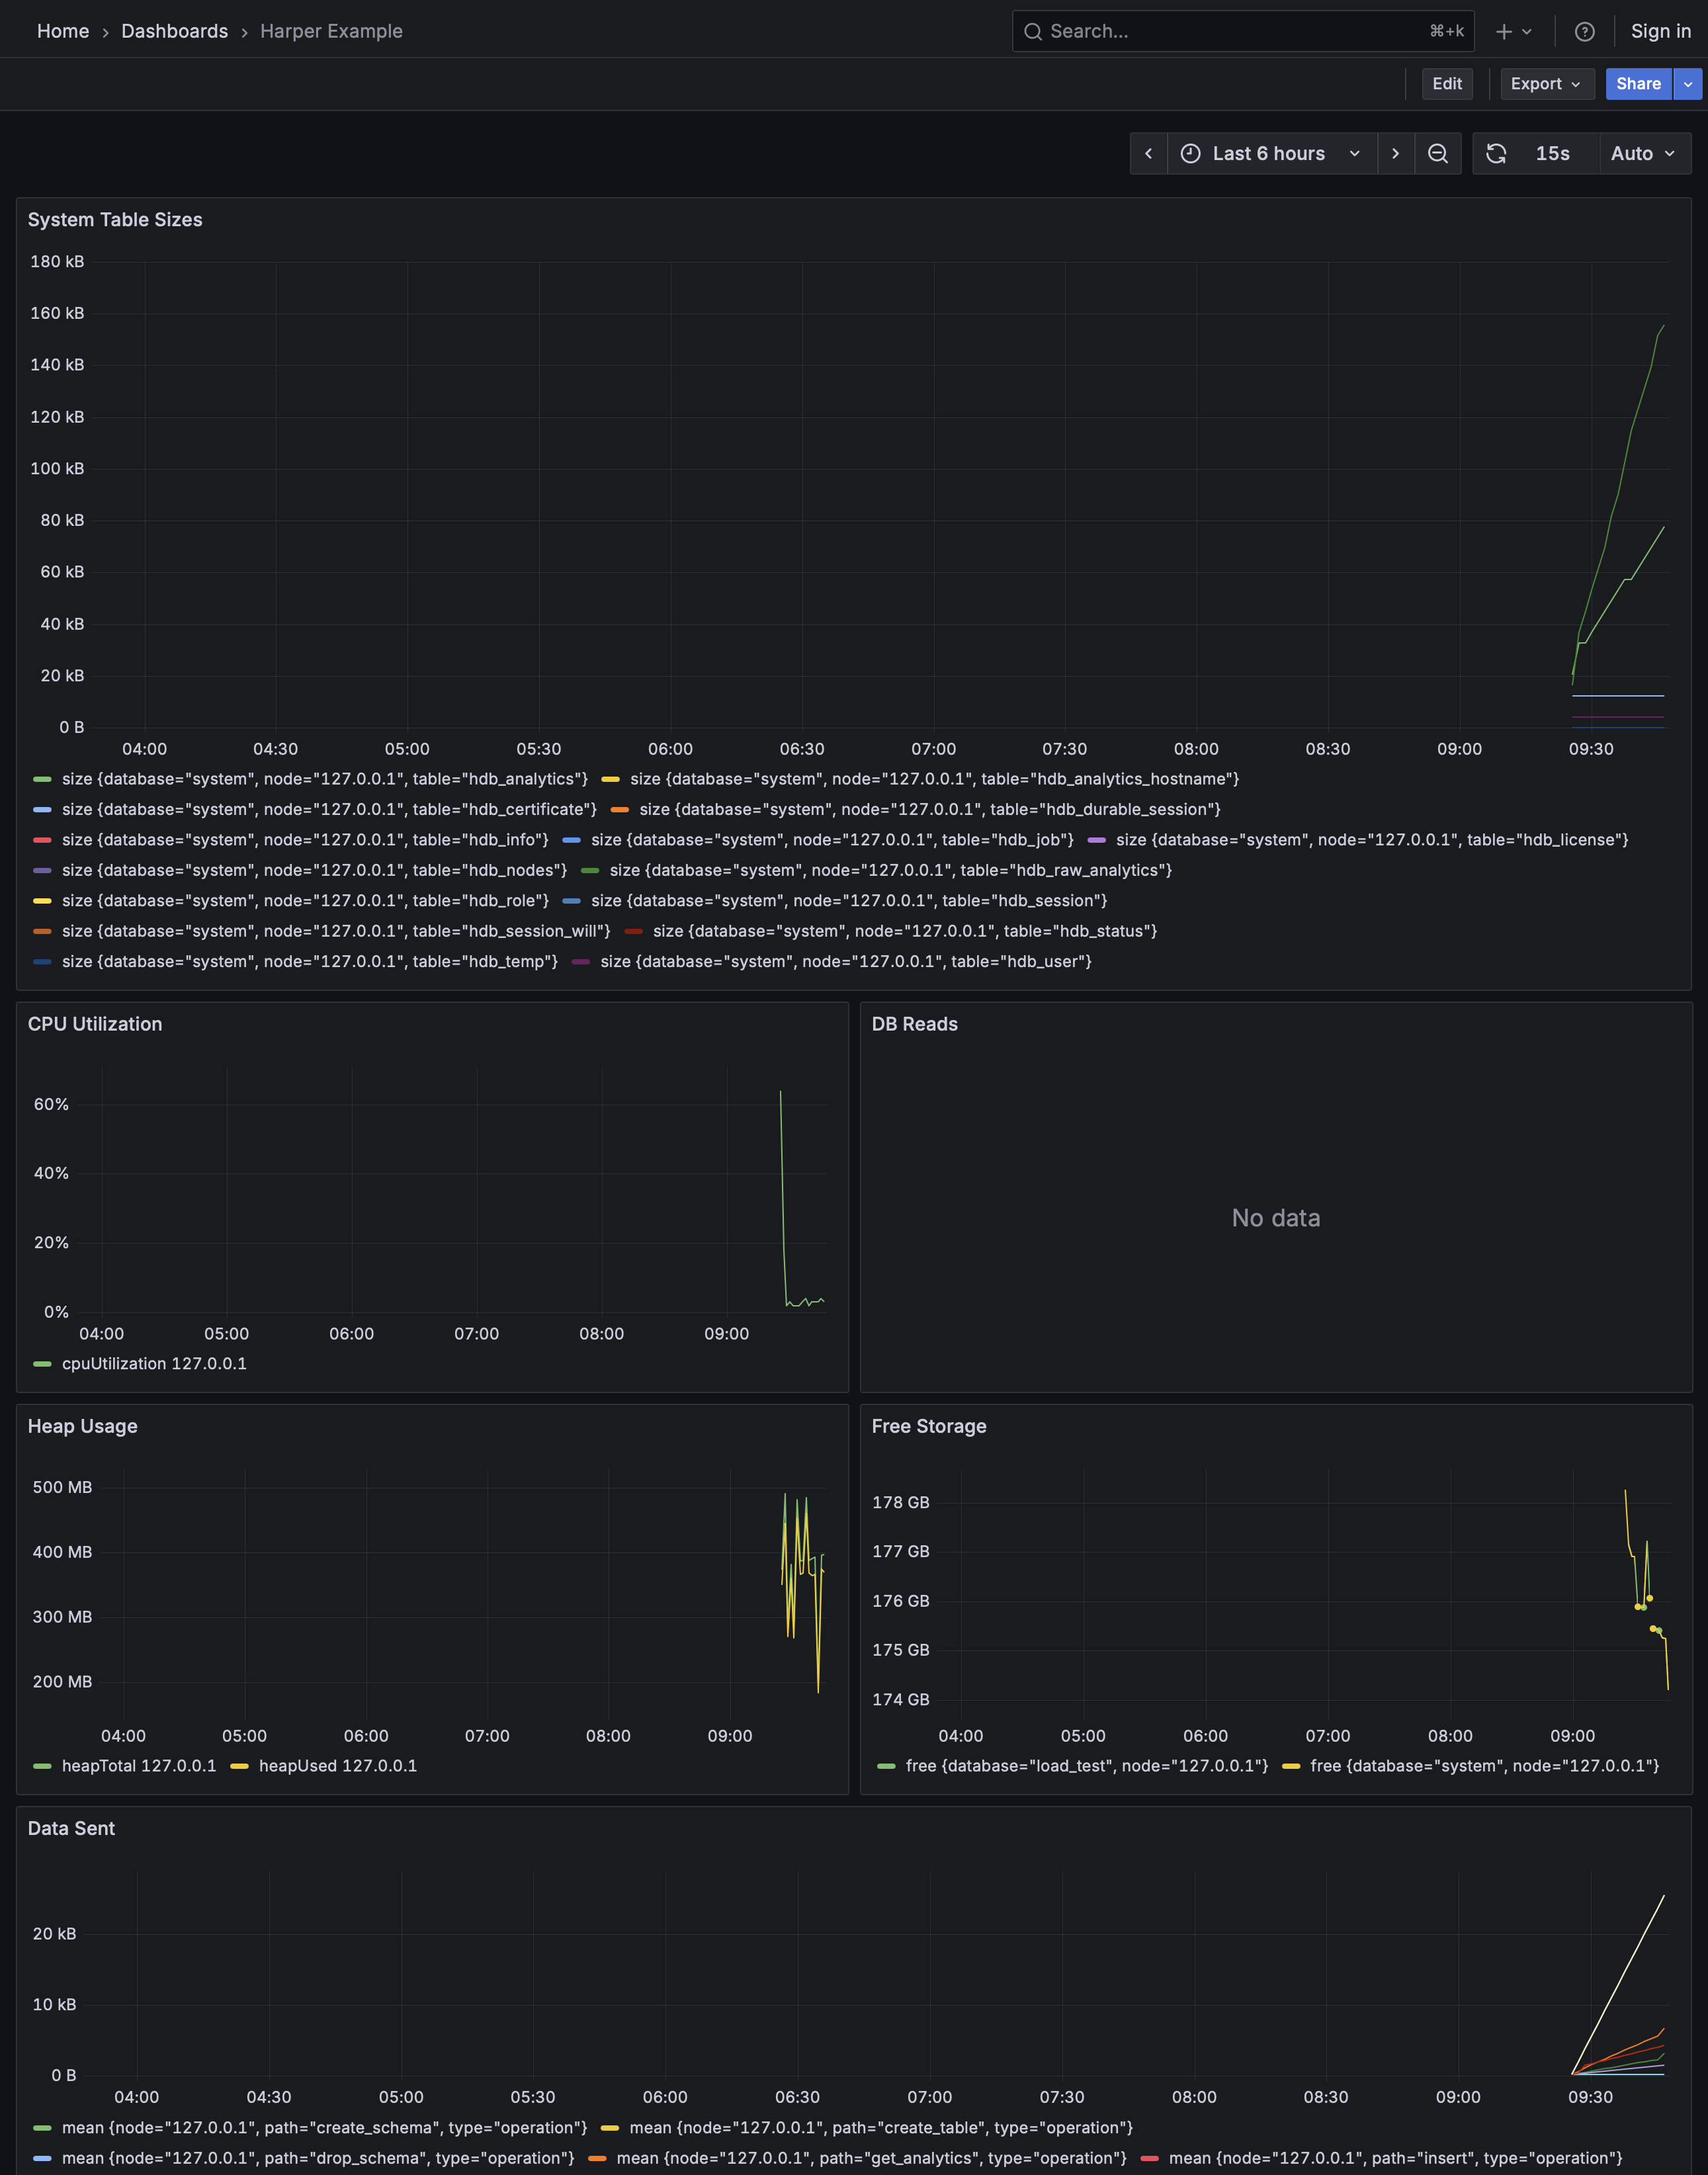Expand the New menu chevron
Viewport: 1708px width, 2175px height.
(x=1527, y=31)
